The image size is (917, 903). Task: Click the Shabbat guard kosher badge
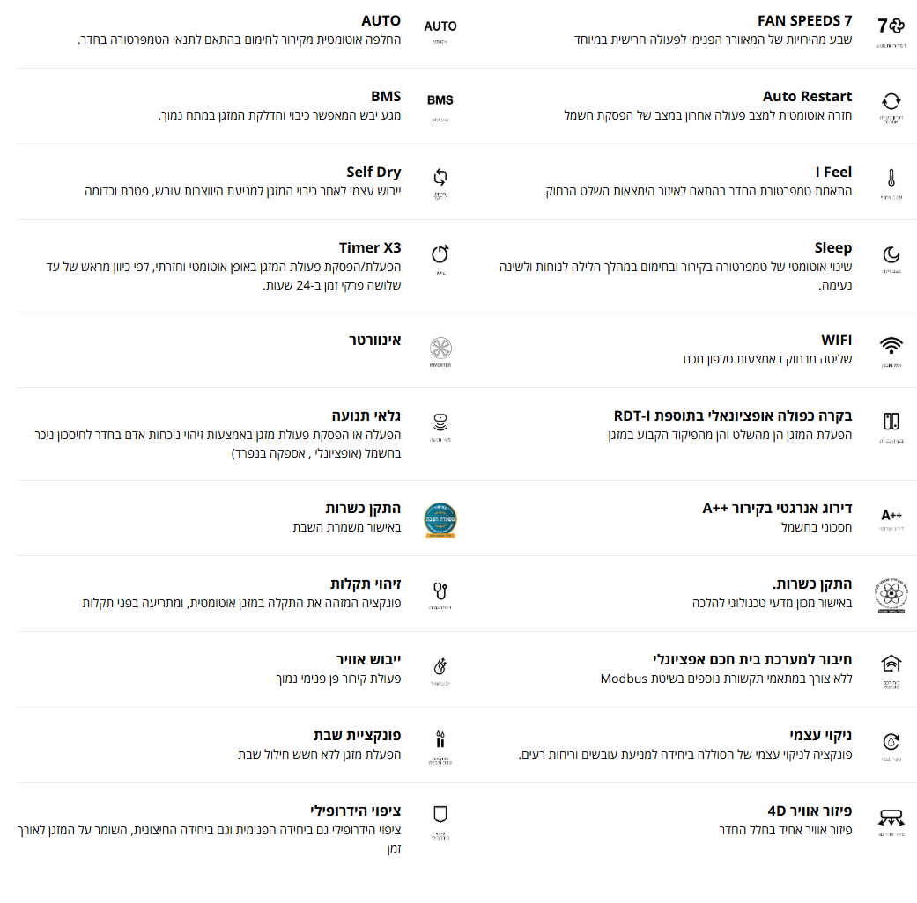click(440, 519)
